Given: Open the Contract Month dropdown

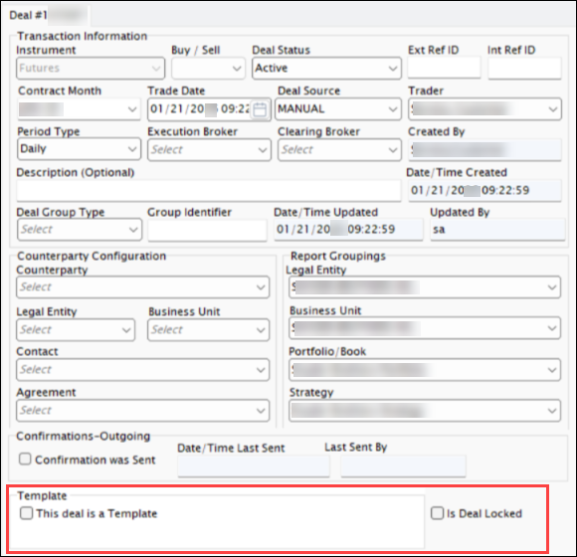Looking at the screenshot, I should [x=80, y=108].
